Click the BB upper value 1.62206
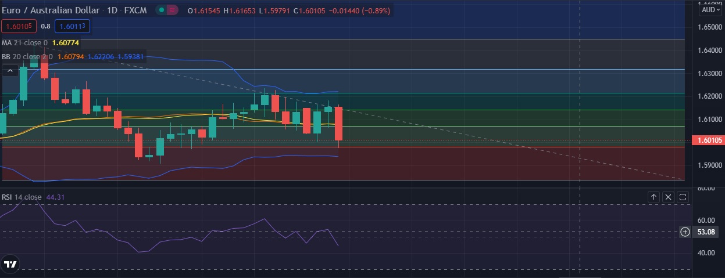The width and height of the screenshot is (725, 278). (101, 57)
